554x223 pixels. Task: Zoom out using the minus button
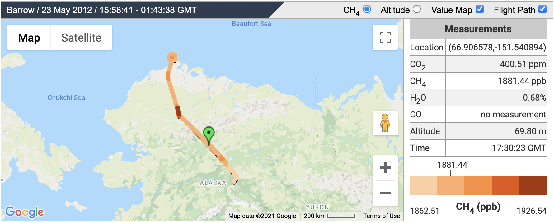[385, 193]
